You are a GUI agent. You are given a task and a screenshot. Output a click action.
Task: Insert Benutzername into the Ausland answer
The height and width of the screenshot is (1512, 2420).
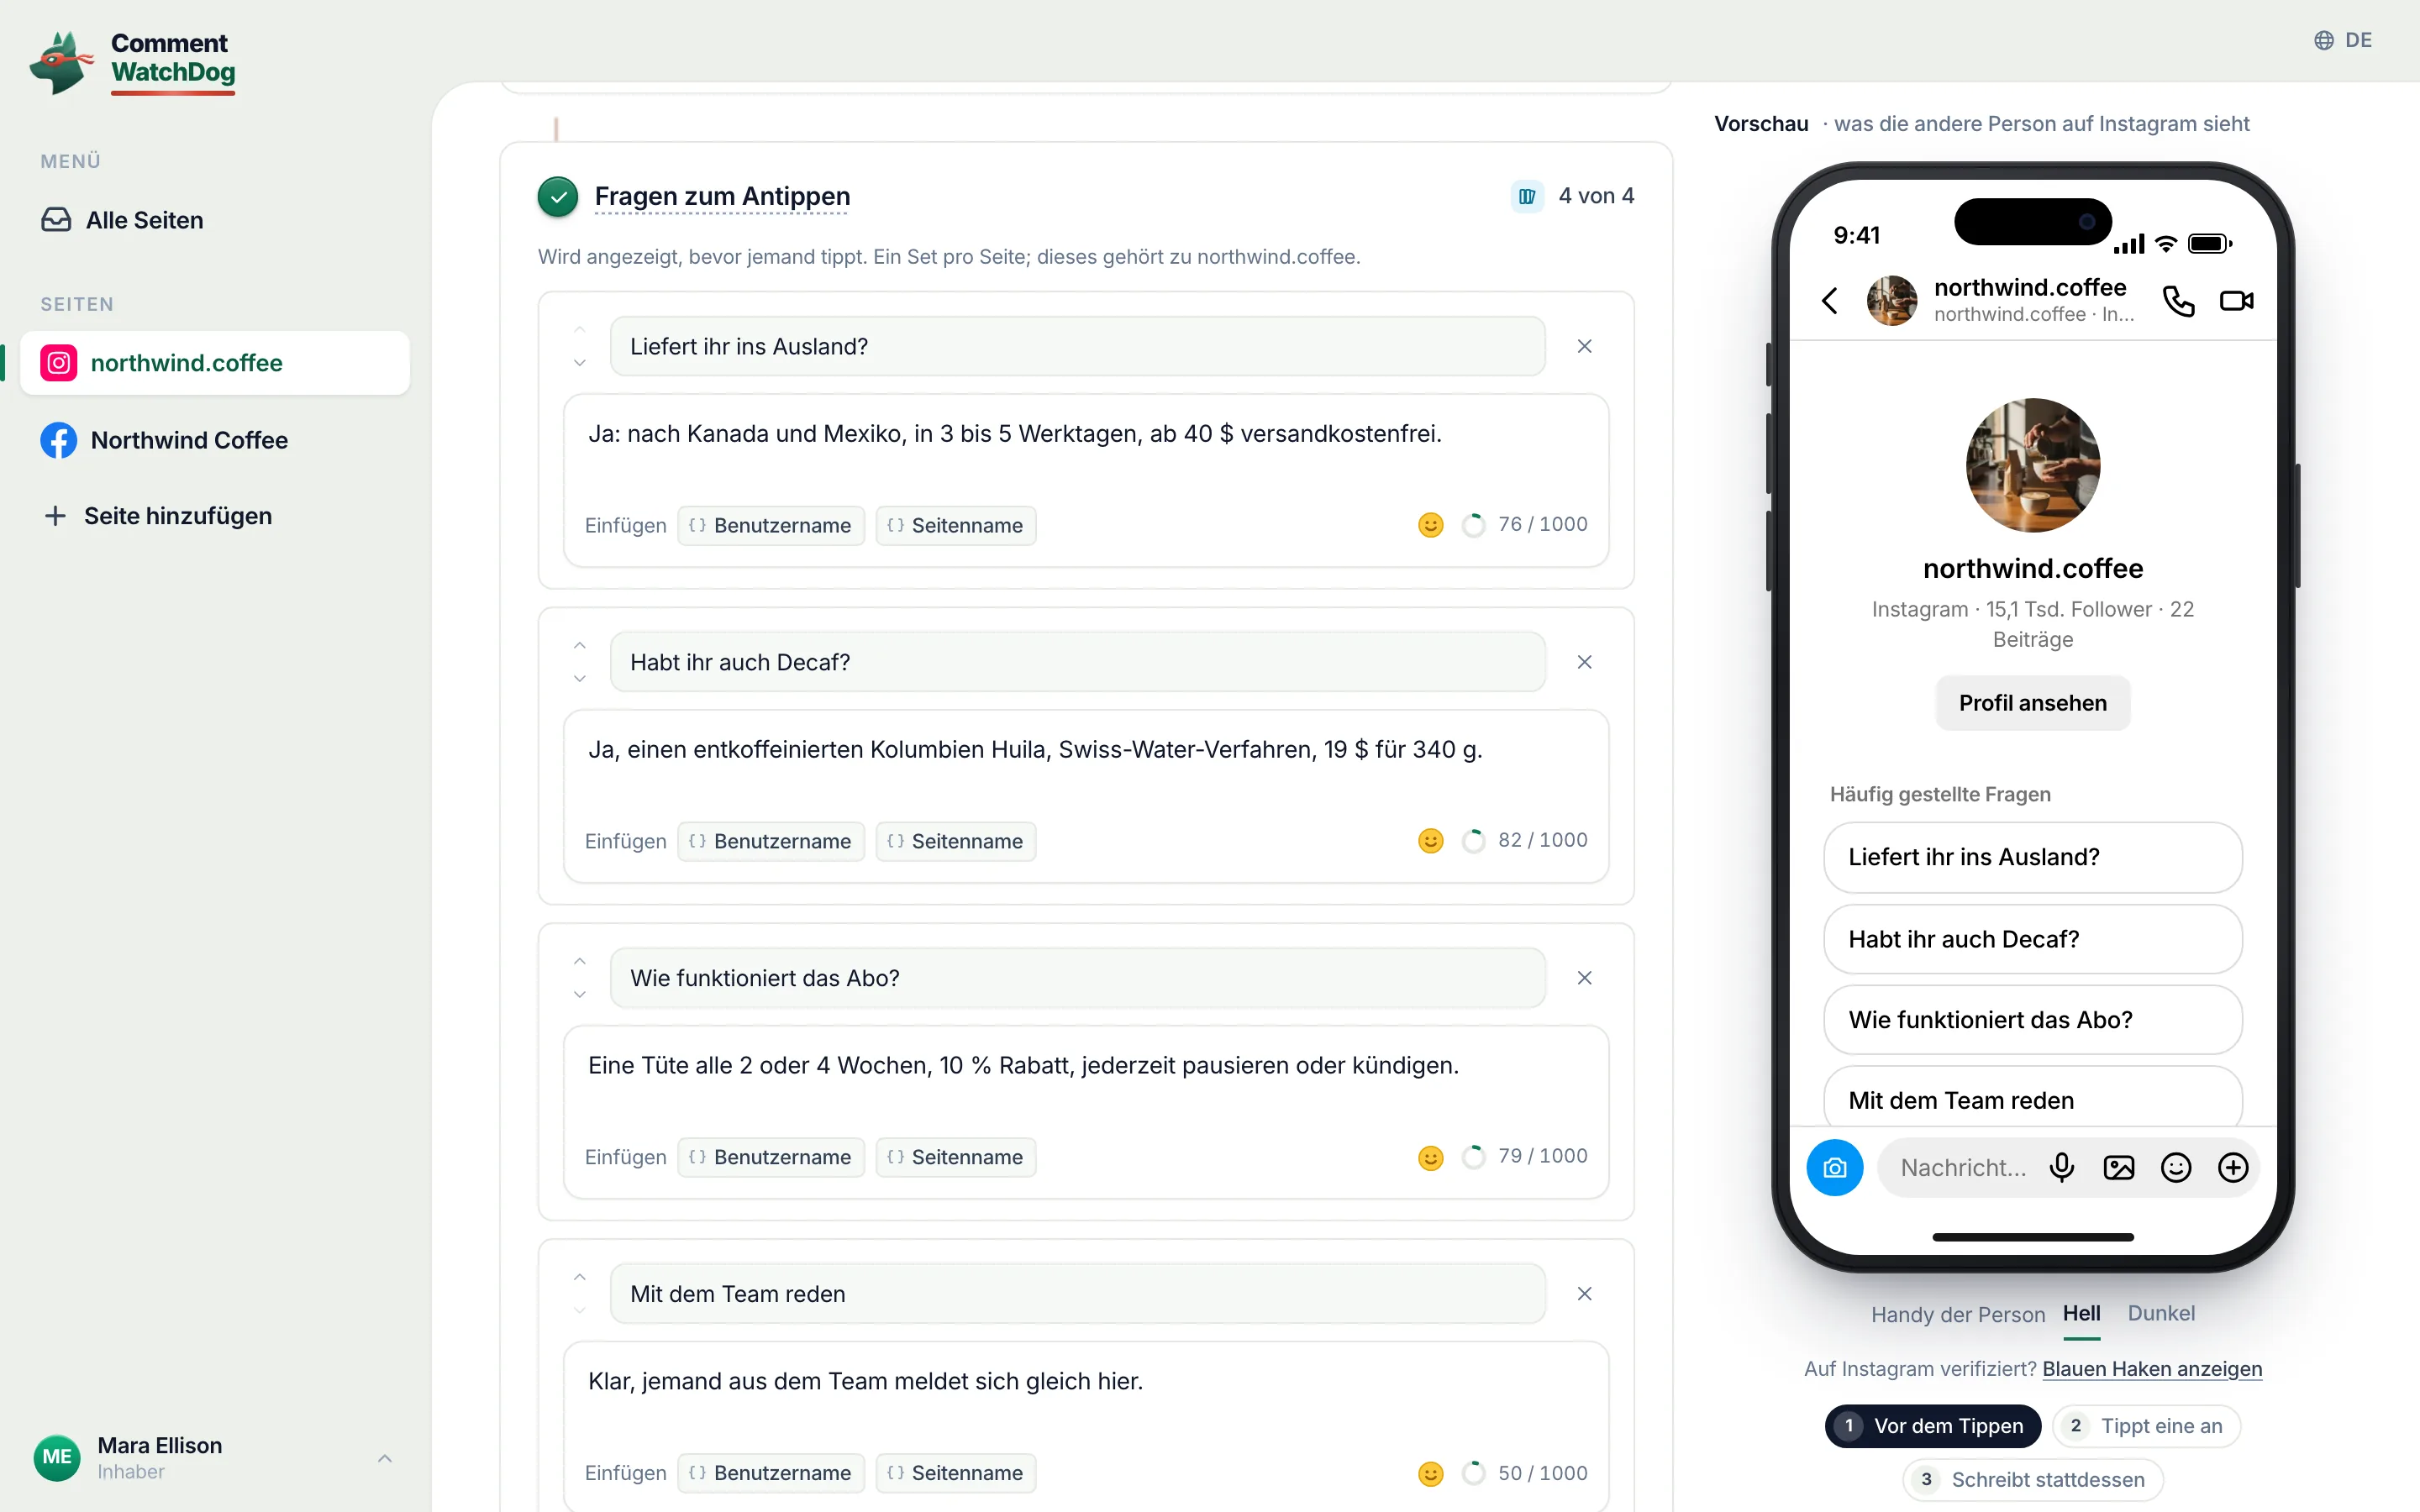click(771, 525)
